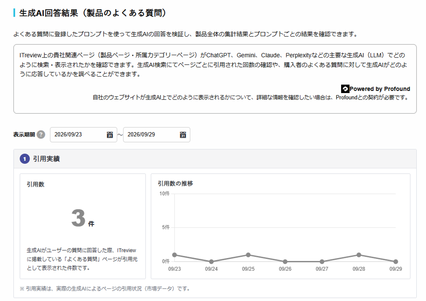
Task: Select the 09/25 data point on chart
Action: tap(248, 255)
